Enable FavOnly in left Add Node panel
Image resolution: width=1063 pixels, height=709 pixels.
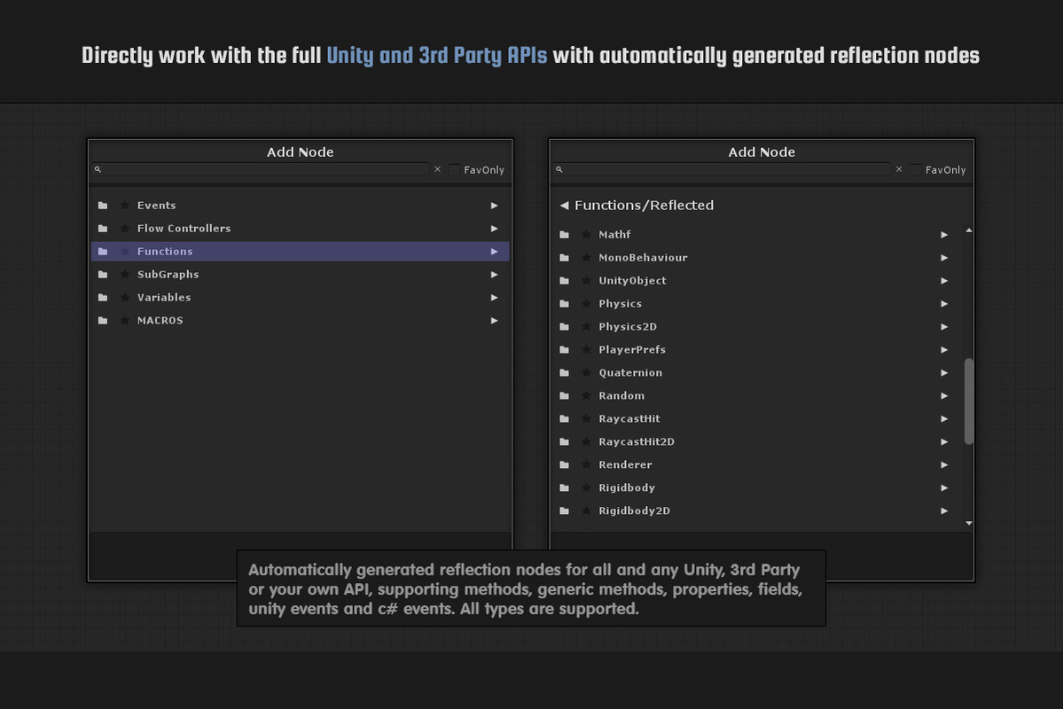(454, 169)
